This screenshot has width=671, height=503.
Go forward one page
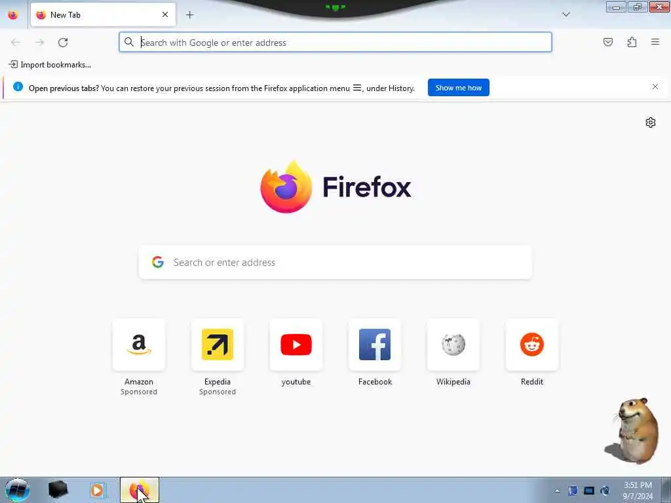(x=39, y=43)
